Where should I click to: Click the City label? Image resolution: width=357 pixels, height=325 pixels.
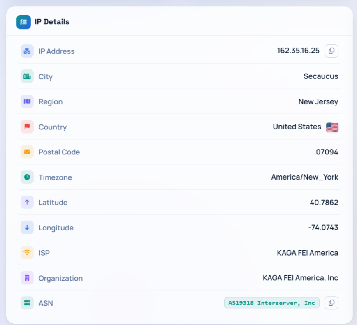point(46,77)
